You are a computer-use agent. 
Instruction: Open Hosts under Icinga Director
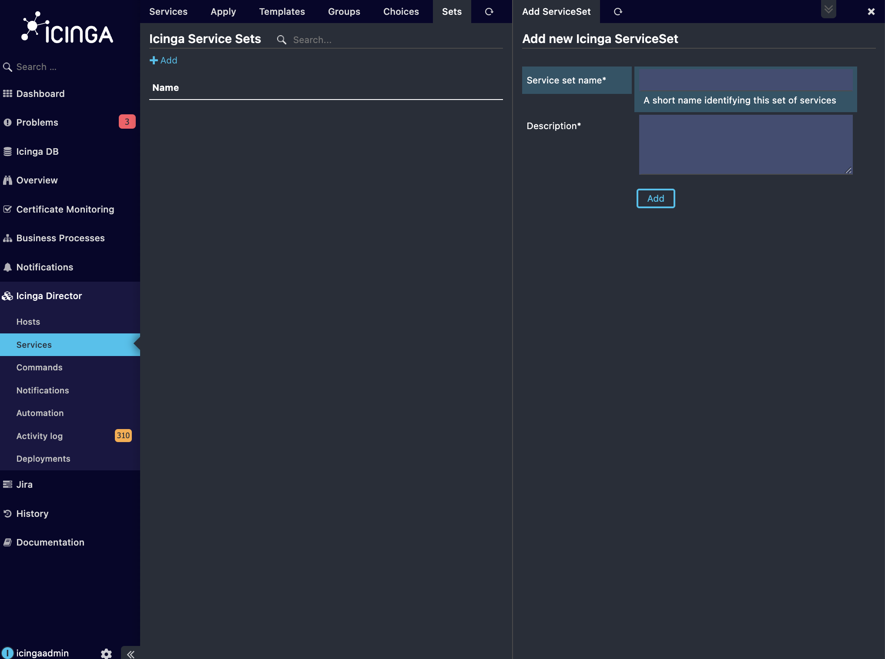point(70,322)
